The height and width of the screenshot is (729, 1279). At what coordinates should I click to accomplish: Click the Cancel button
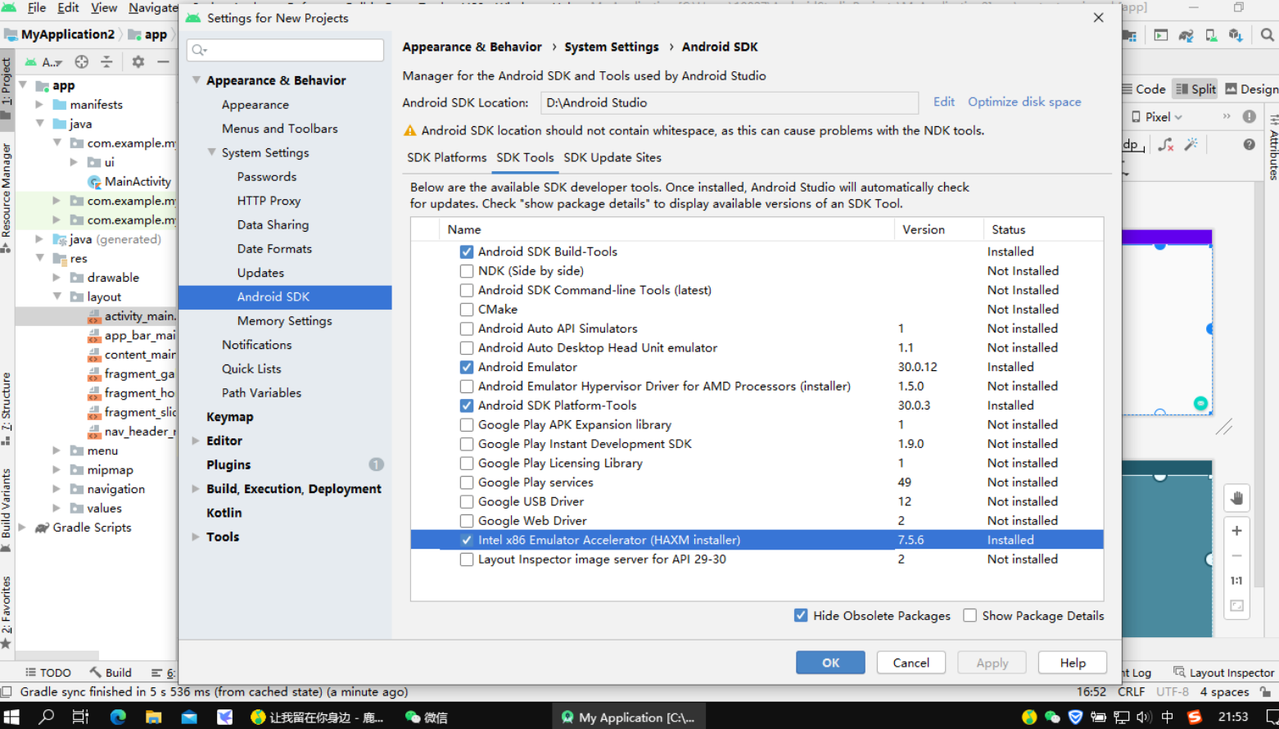pyautogui.click(x=911, y=663)
